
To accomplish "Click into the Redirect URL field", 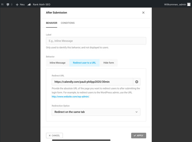I will click(x=92, y=82).
